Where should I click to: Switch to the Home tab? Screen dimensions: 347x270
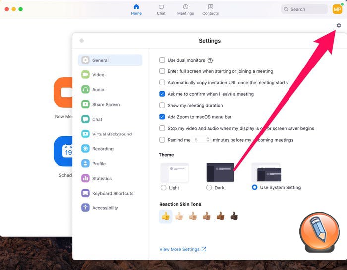coord(136,10)
